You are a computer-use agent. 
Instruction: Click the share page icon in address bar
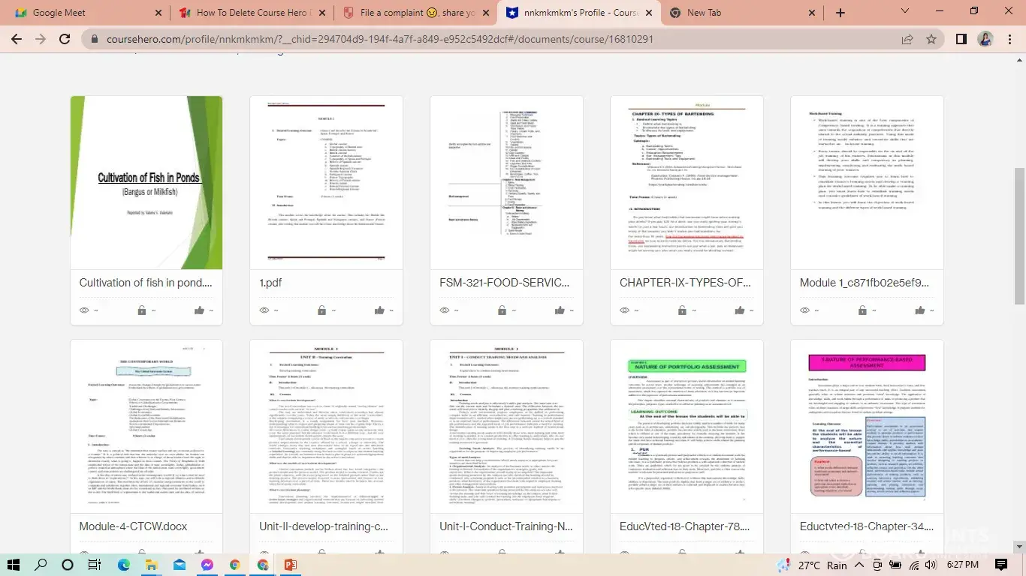pyautogui.click(x=907, y=39)
